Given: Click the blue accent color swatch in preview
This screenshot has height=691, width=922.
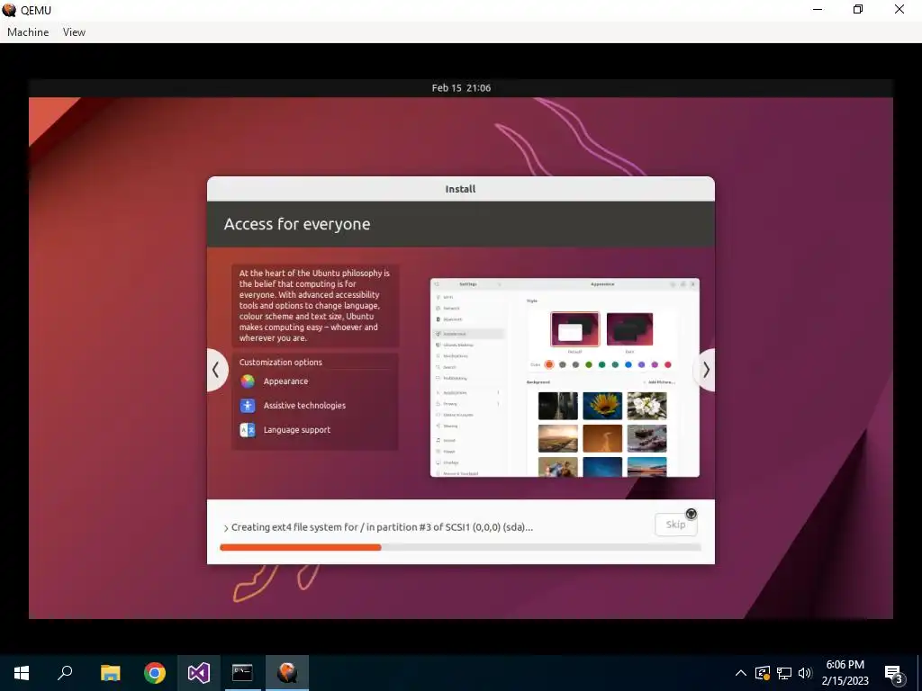Looking at the screenshot, I should coord(628,364).
